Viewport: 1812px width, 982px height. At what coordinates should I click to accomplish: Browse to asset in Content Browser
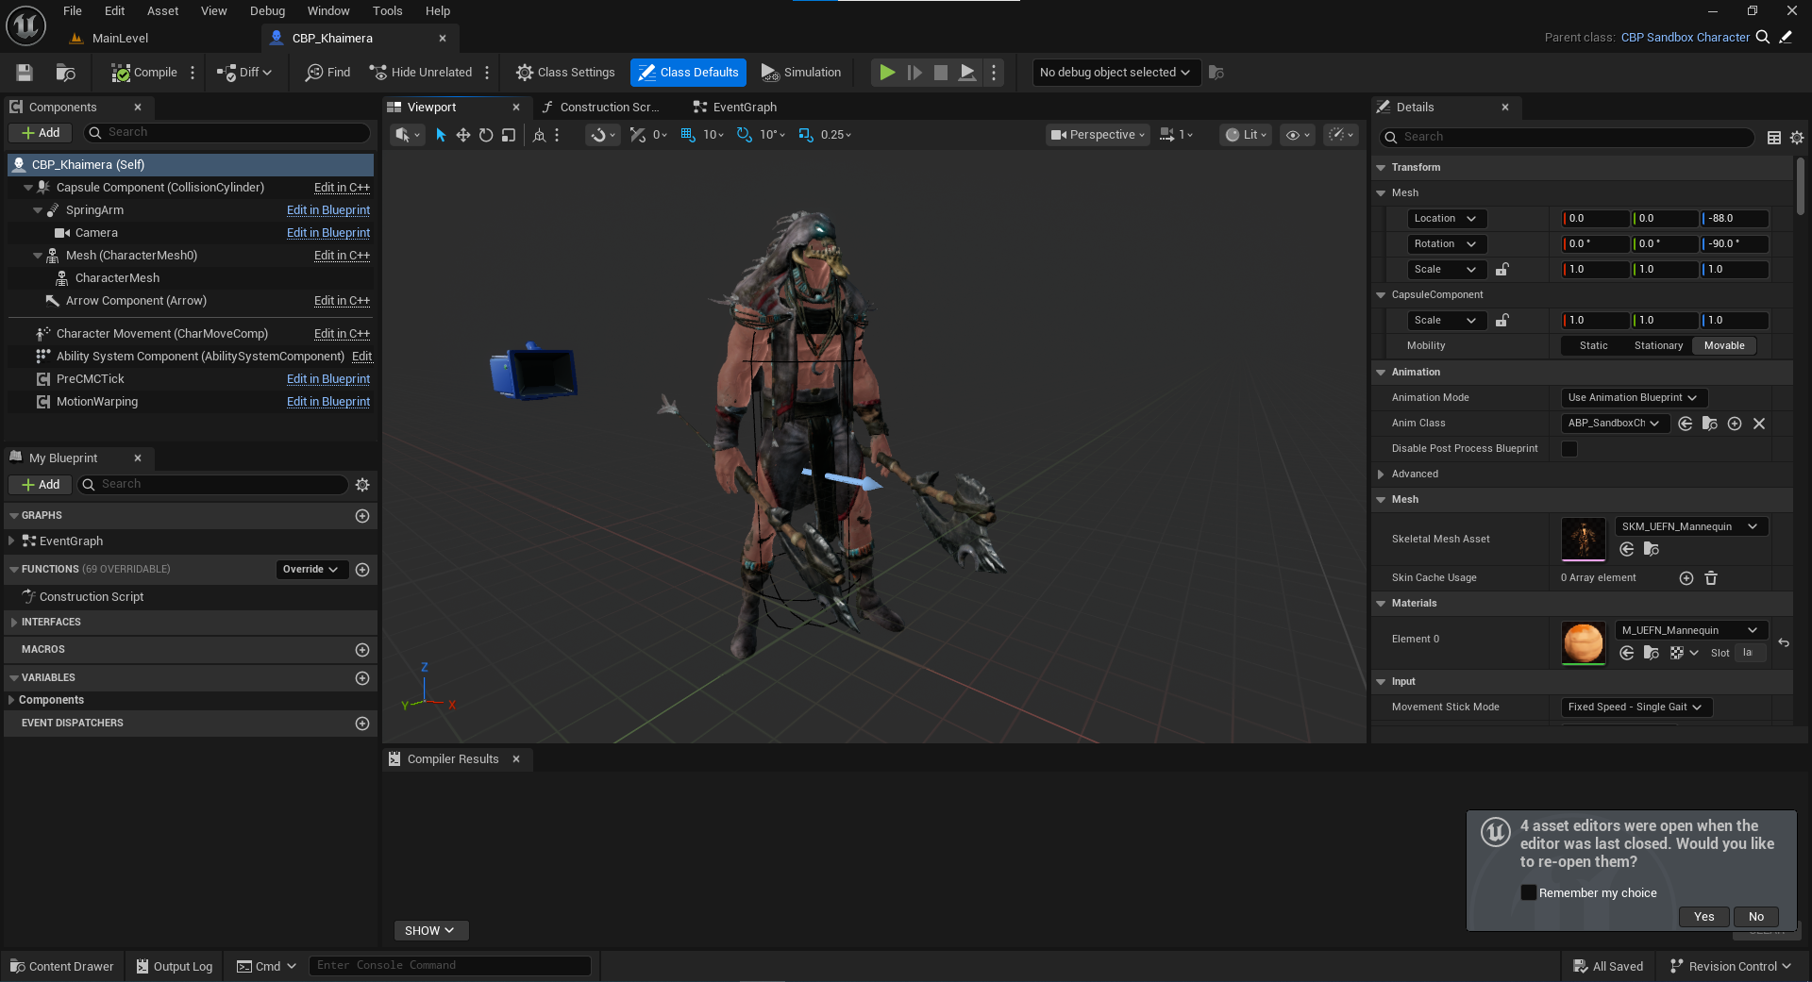coord(65,73)
